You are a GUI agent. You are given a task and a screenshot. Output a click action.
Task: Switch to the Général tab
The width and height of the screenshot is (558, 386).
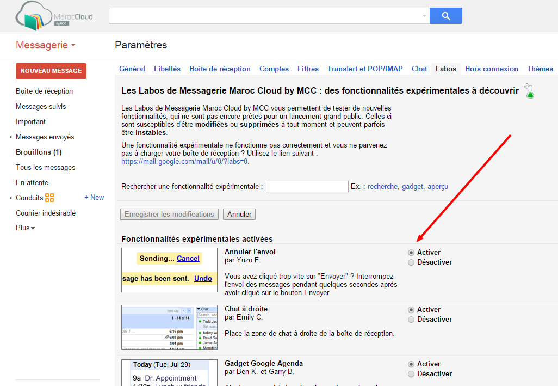[x=132, y=69]
